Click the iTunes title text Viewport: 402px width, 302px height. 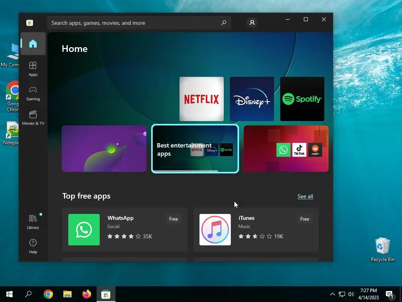point(247,218)
